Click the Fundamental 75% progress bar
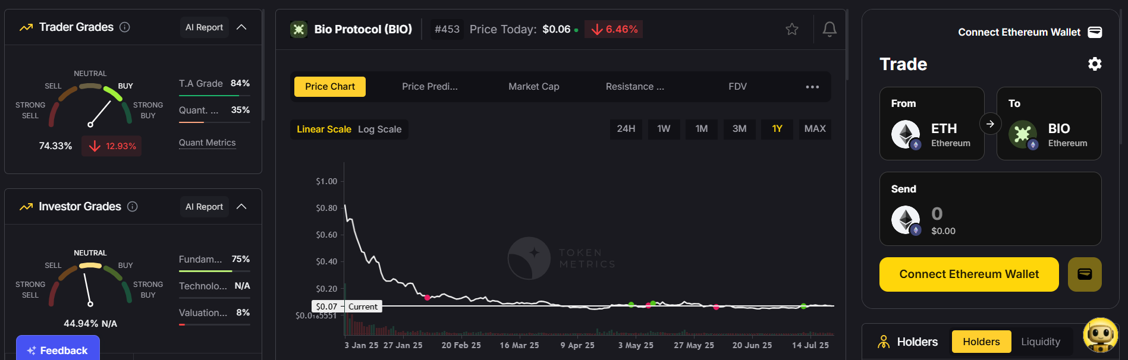 (x=215, y=271)
